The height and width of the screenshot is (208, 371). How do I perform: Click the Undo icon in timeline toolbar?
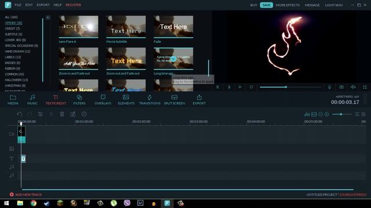tap(19, 114)
